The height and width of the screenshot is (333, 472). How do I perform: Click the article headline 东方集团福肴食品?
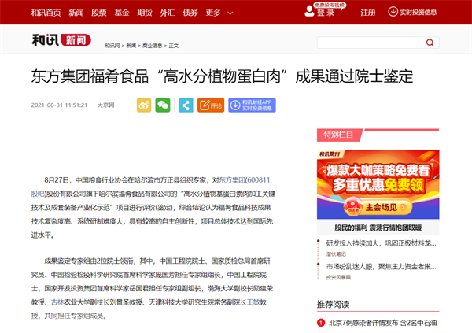pos(222,76)
